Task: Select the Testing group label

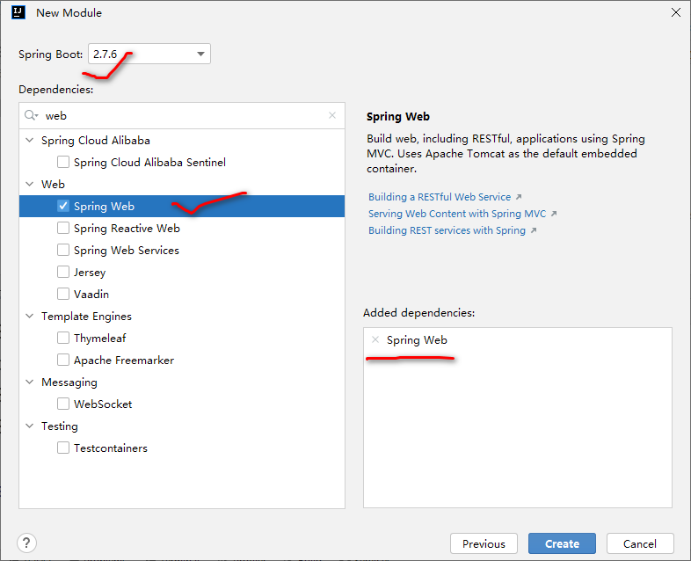Action: tap(60, 426)
